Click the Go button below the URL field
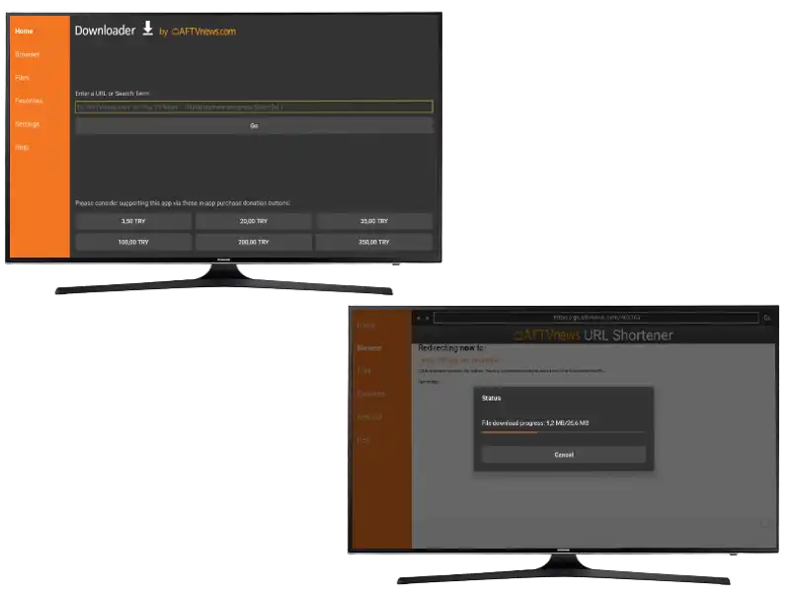The height and width of the screenshot is (592, 790). tap(254, 126)
